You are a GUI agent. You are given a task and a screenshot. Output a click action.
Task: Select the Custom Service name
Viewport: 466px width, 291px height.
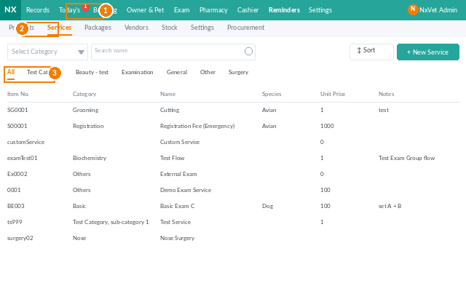click(x=180, y=143)
